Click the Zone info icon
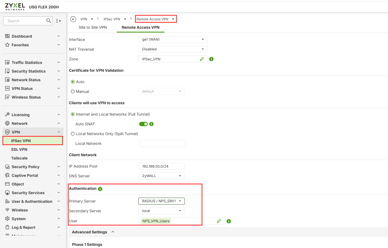 pos(211,59)
